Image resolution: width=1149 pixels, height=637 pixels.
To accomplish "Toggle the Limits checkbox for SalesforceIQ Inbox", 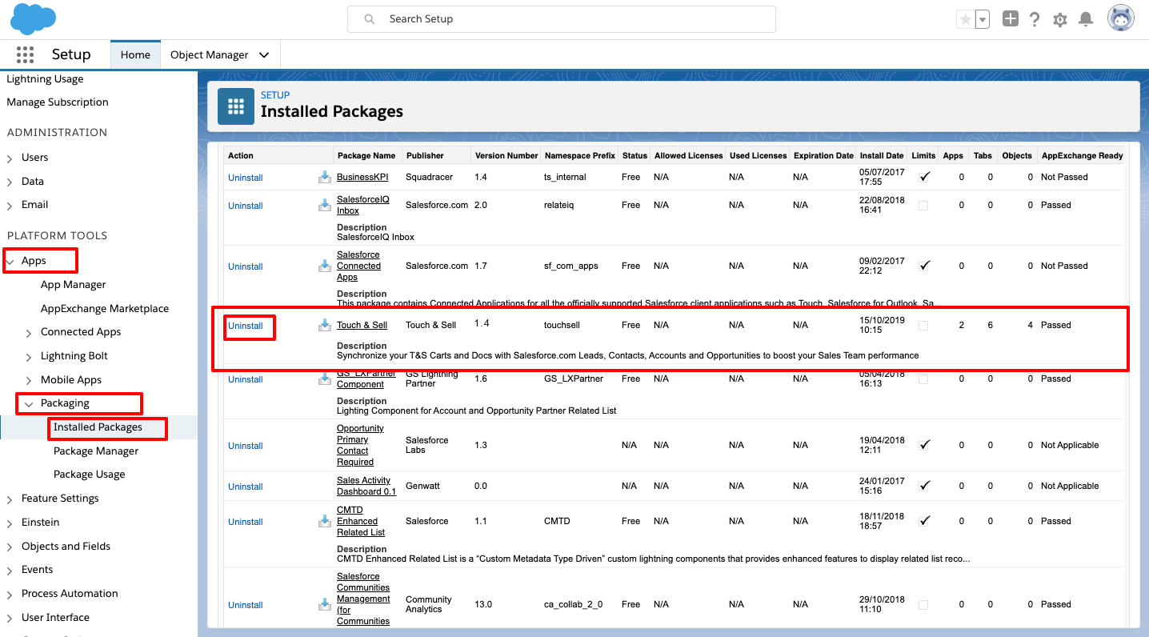I will click(924, 206).
